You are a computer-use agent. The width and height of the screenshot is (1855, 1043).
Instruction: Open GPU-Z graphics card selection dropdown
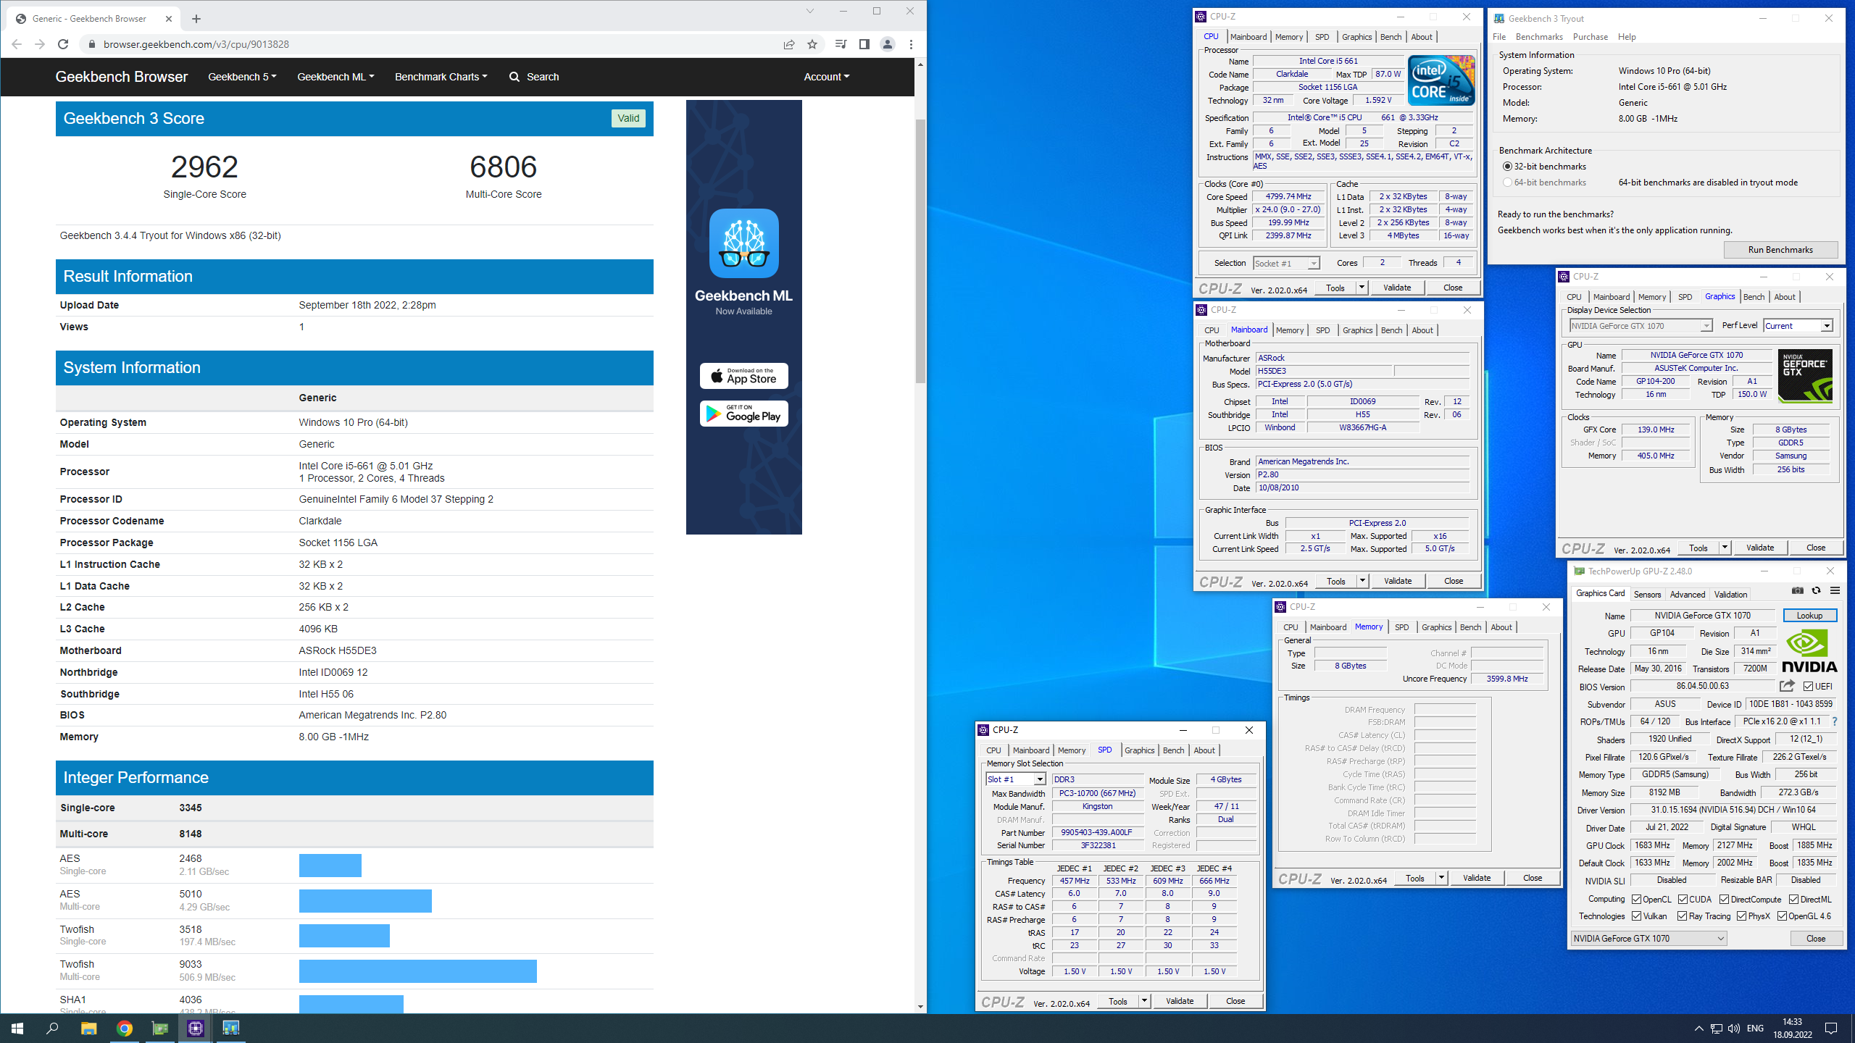(1648, 939)
